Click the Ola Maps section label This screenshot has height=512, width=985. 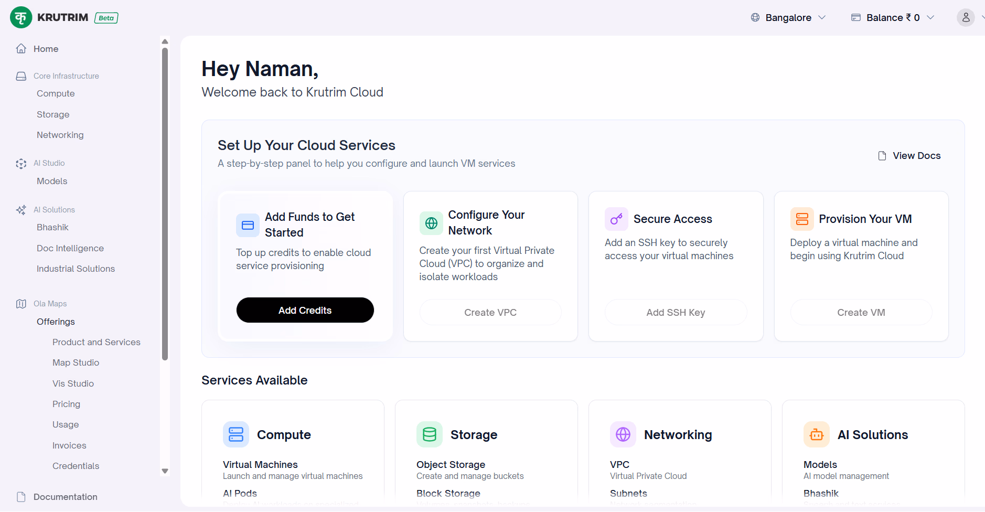(x=50, y=304)
